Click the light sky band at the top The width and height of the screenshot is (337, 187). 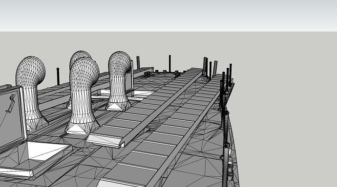(168, 16)
